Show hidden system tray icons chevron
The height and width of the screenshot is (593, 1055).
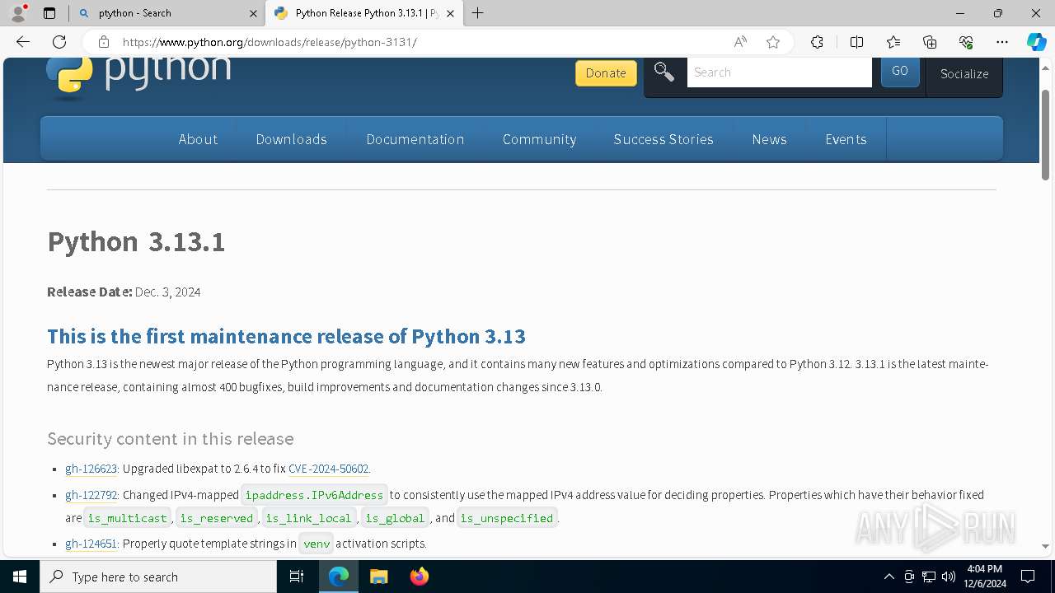(889, 577)
